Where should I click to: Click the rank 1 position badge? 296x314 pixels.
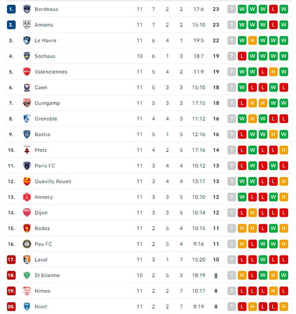click(x=11, y=9)
